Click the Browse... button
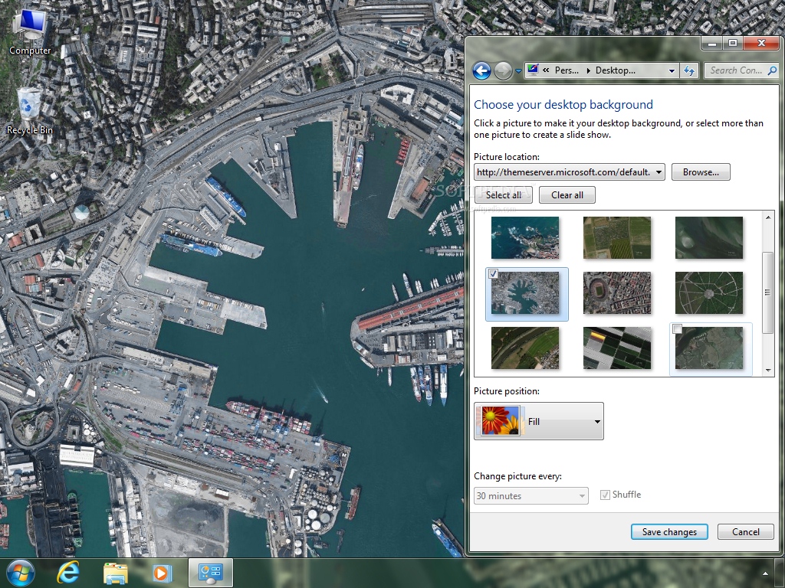Viewport: 785px width, 588px height. click(701, 172)
